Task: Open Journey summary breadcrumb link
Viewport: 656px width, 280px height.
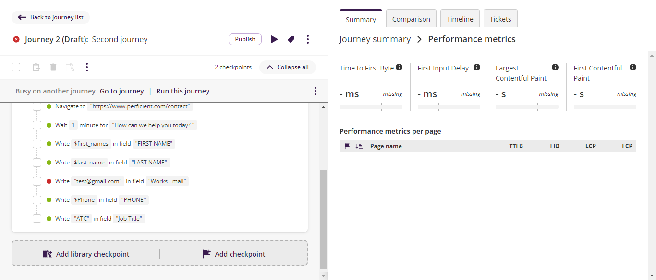Action: pos(375,39)
